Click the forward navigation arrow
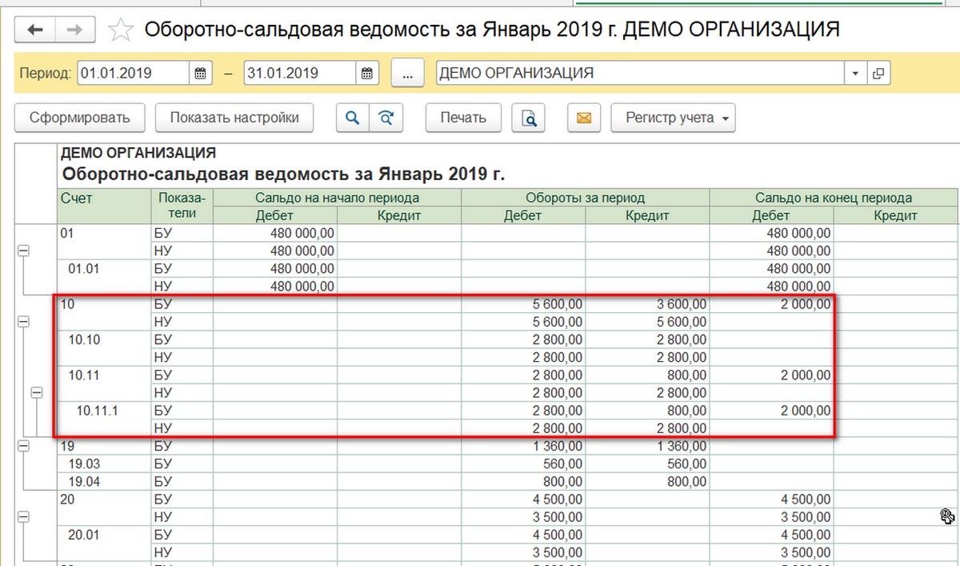 [75, 30]
